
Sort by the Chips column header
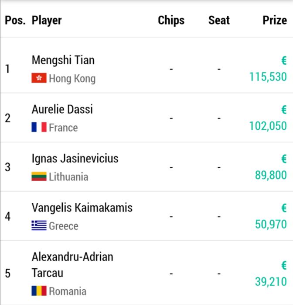point(171,20)
